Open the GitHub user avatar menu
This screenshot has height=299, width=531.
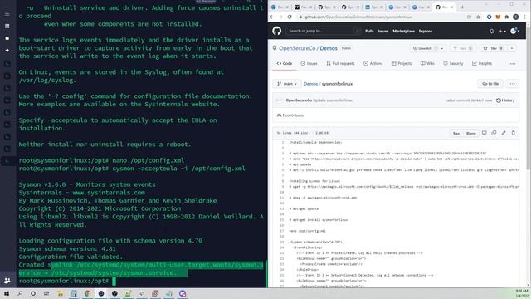point(514,32)
